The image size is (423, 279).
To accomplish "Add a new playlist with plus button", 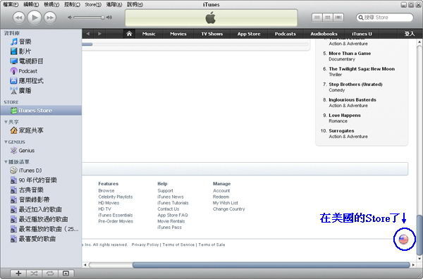I will tap(18, 273).
